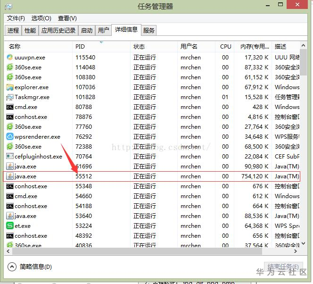Screen dimensions: 313x284
Task: Select the cefpluginhost.exe process icon
Action: click(x=10, y=156)
